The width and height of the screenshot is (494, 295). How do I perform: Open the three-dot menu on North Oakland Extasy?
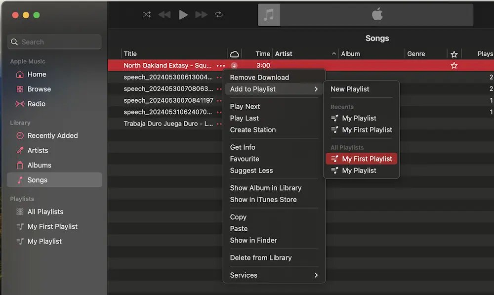point(221,66)
